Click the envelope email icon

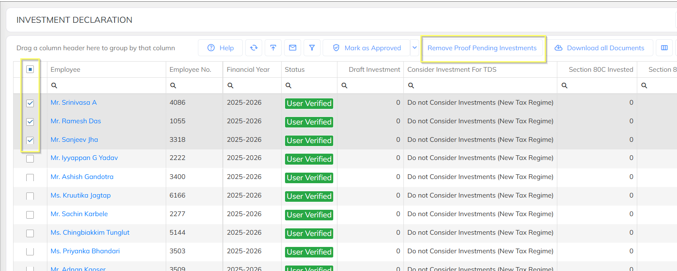click(x=293, y=48)
